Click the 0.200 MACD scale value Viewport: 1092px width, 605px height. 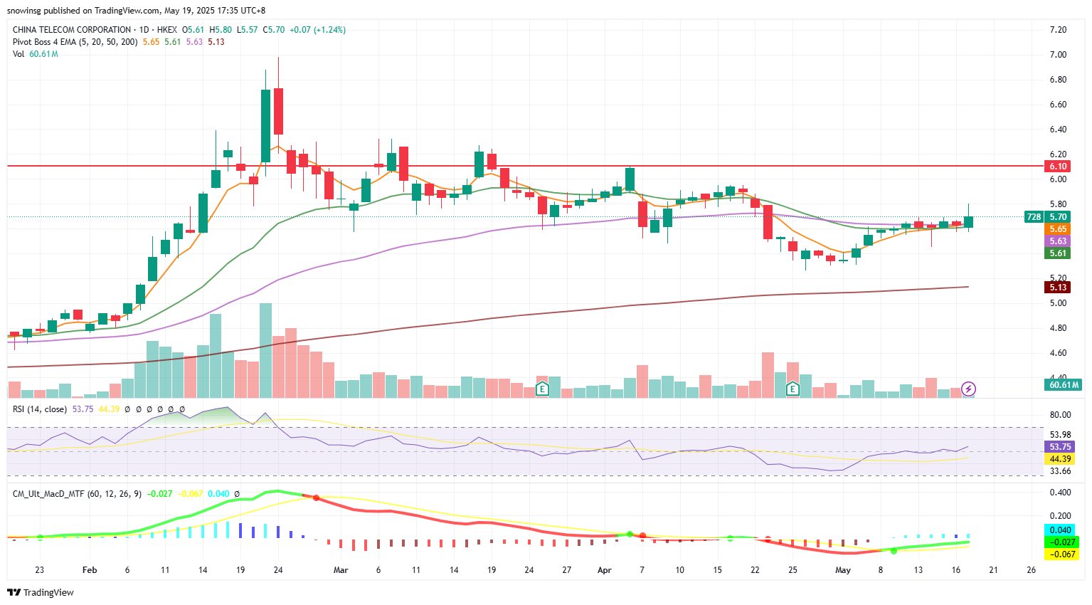tap(1060, 516)
